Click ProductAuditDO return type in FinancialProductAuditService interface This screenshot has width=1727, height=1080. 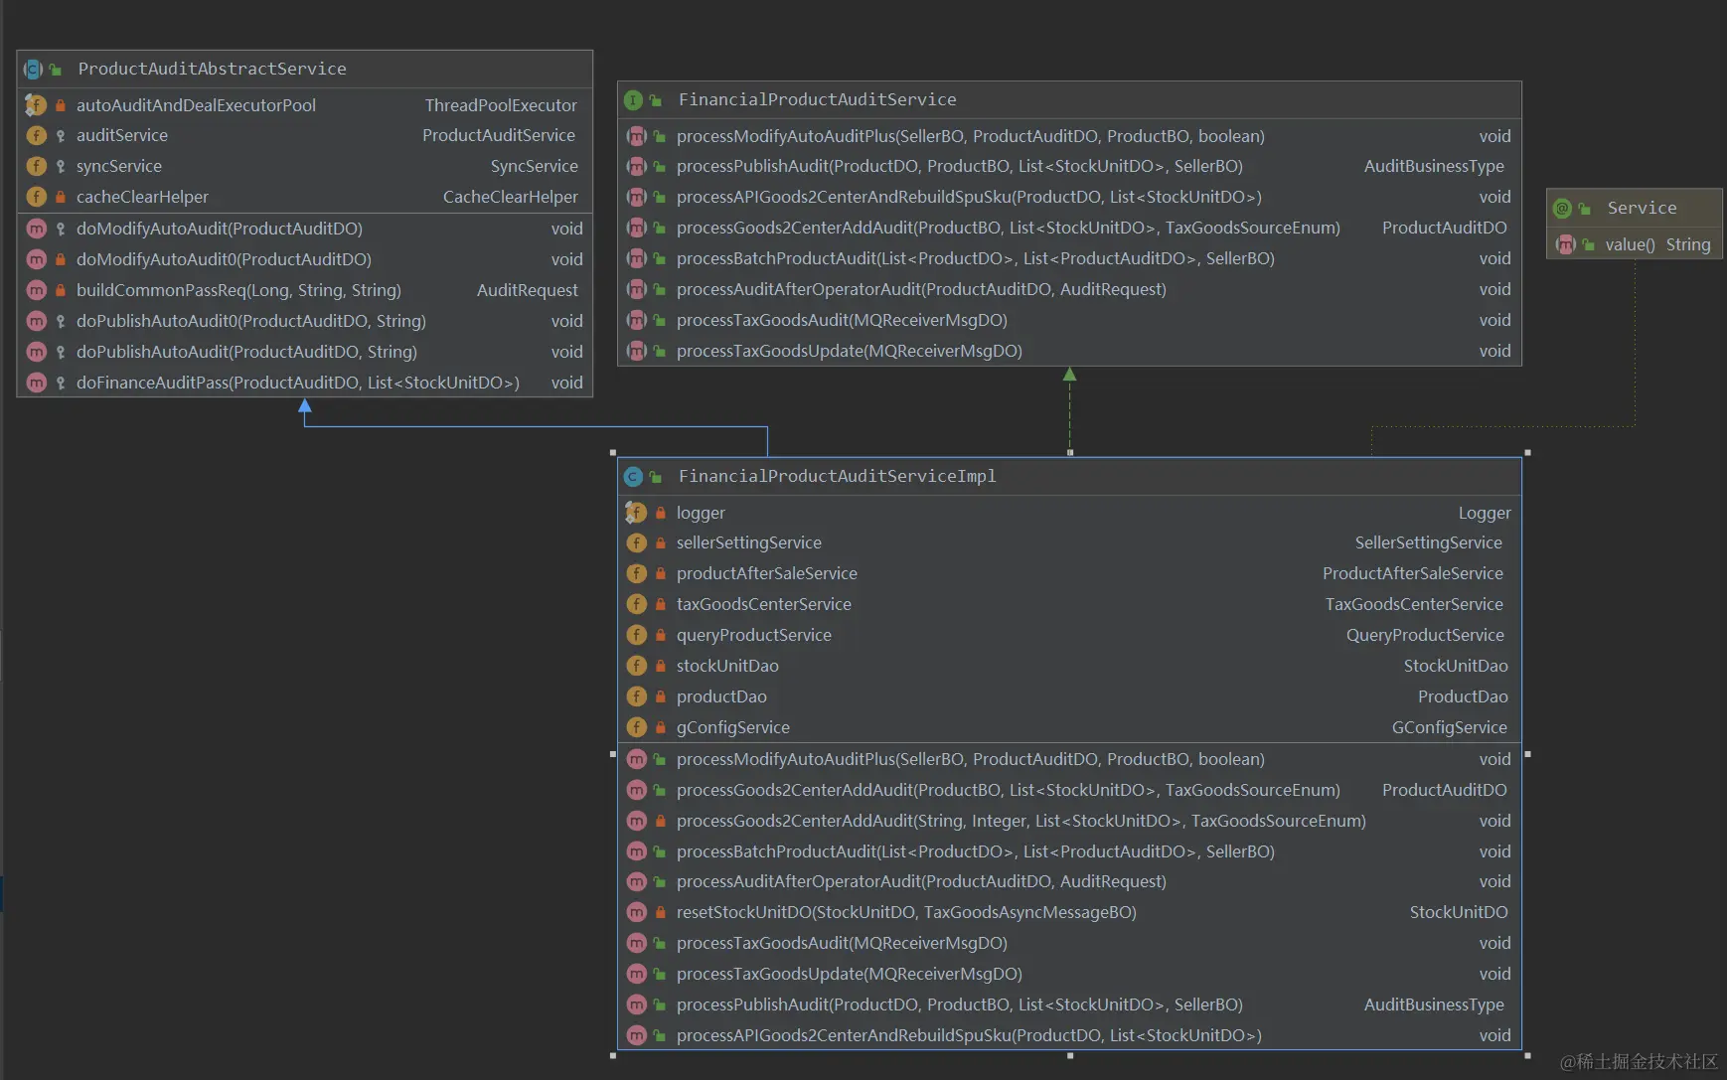pyautogui.click(x=1445, y=228)
